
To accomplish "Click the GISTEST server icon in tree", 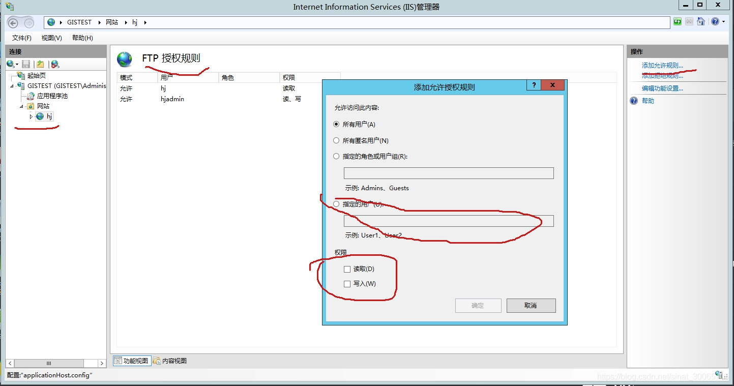I will (x=21, y=85).
